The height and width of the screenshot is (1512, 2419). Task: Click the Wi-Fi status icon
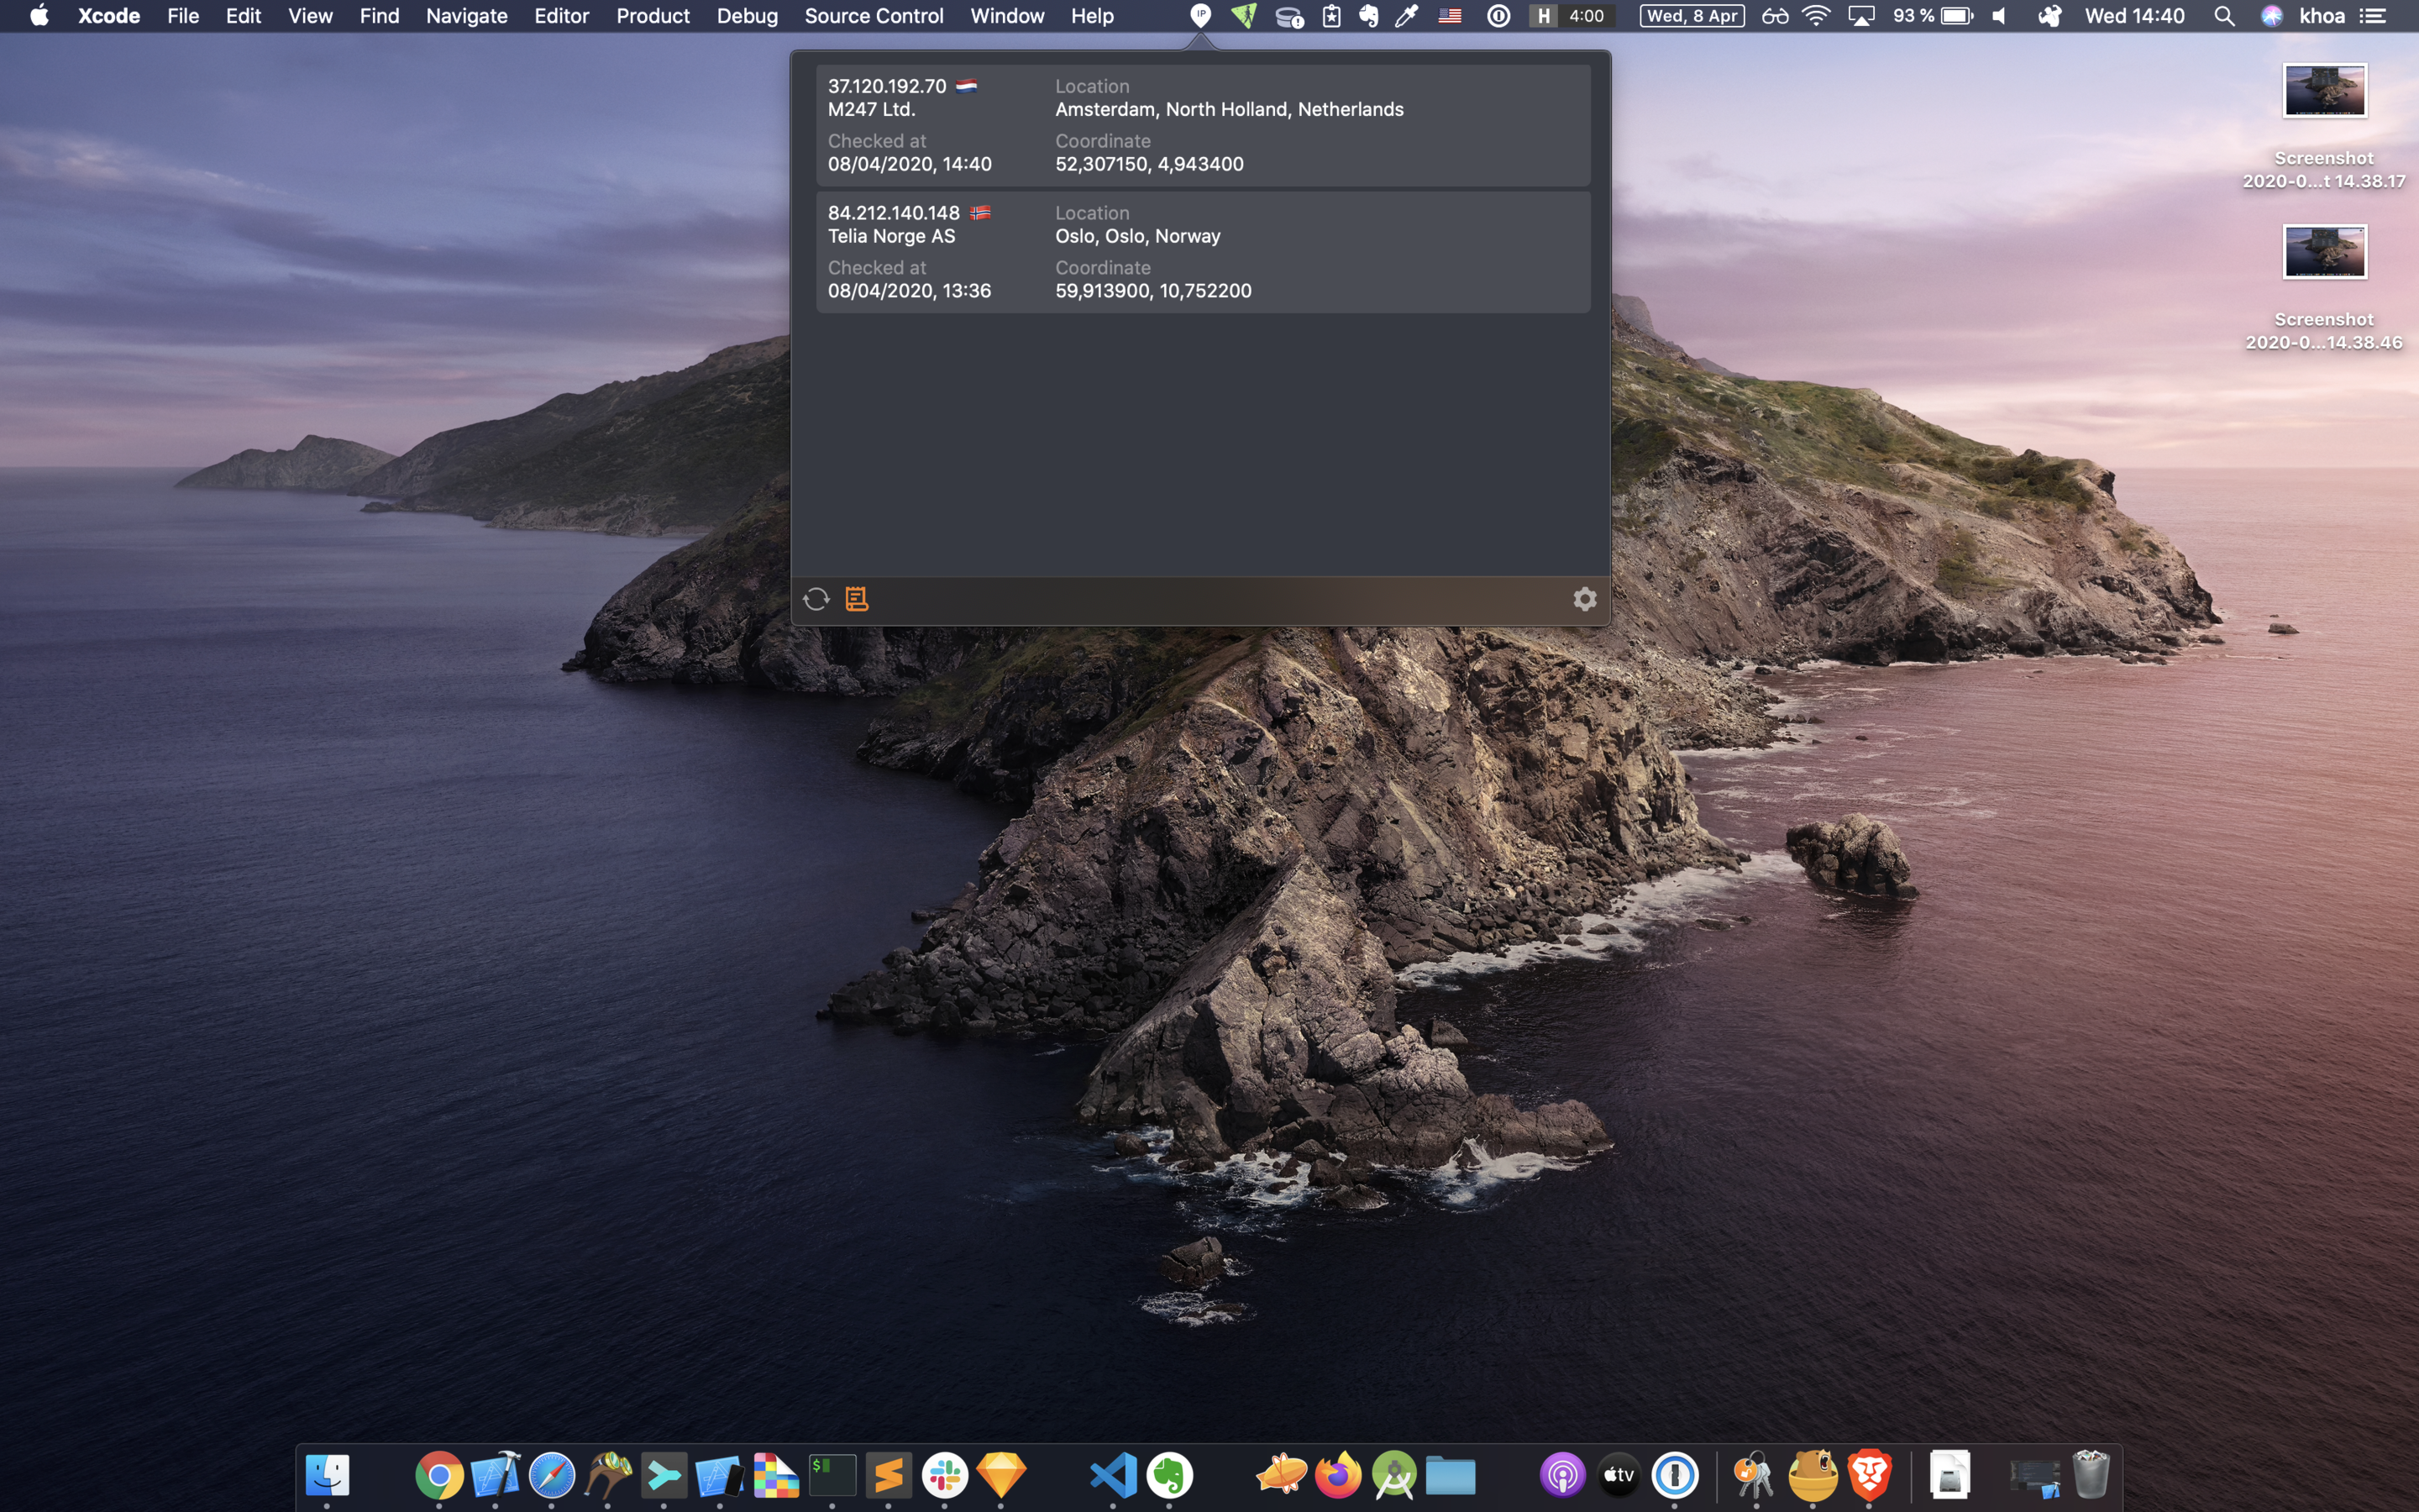tap(1816, 16)
